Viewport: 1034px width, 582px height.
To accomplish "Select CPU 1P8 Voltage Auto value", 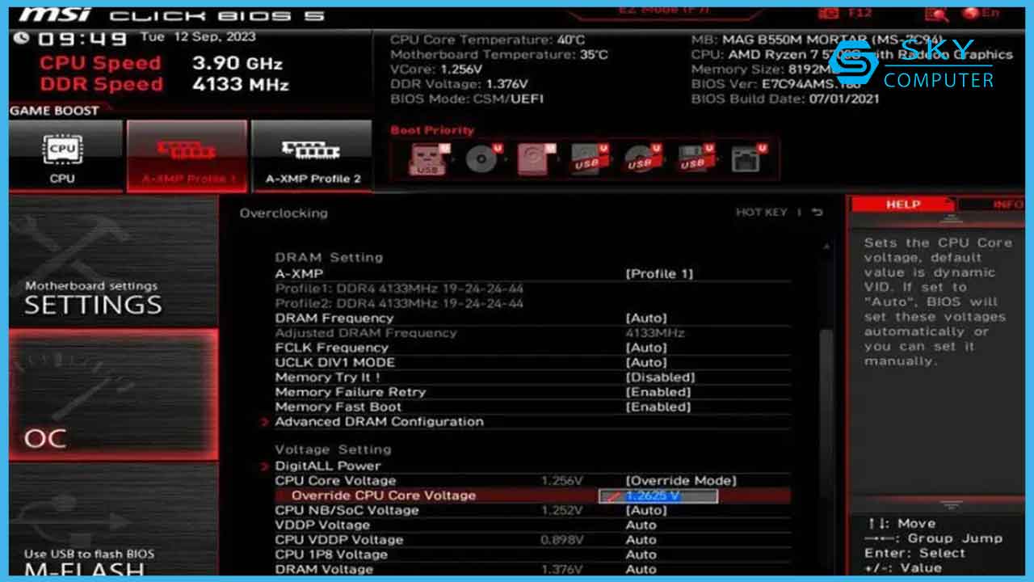I will [641, 555].
